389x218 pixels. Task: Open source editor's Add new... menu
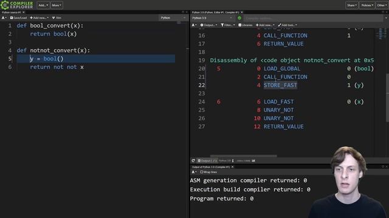[39, 18]
